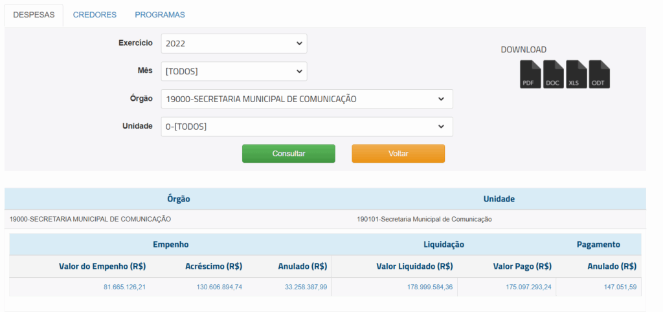Image resolution: width=663 pixels, height=312 pixels.
Task: Expand the Mês month selector
Action: [234, 71]
